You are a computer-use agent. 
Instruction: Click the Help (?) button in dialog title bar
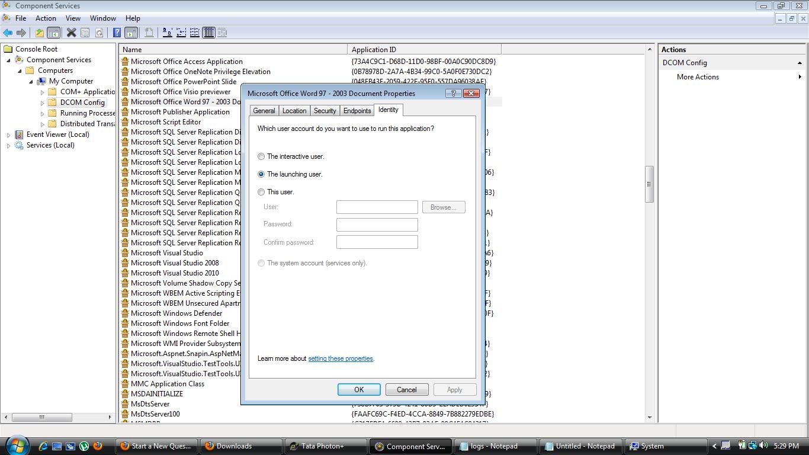click(453, 93)
